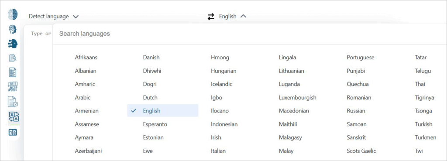Select Dutch as target language
This screenshot has height=161, width=447.
[150, 97]
